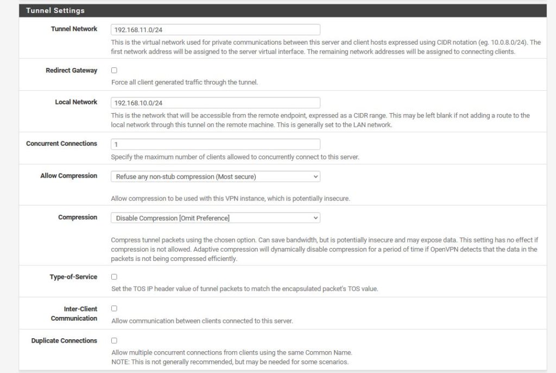Screen dimensions: 556x373
Task: Click the Tunnel Network label
Action: point(74,29)
